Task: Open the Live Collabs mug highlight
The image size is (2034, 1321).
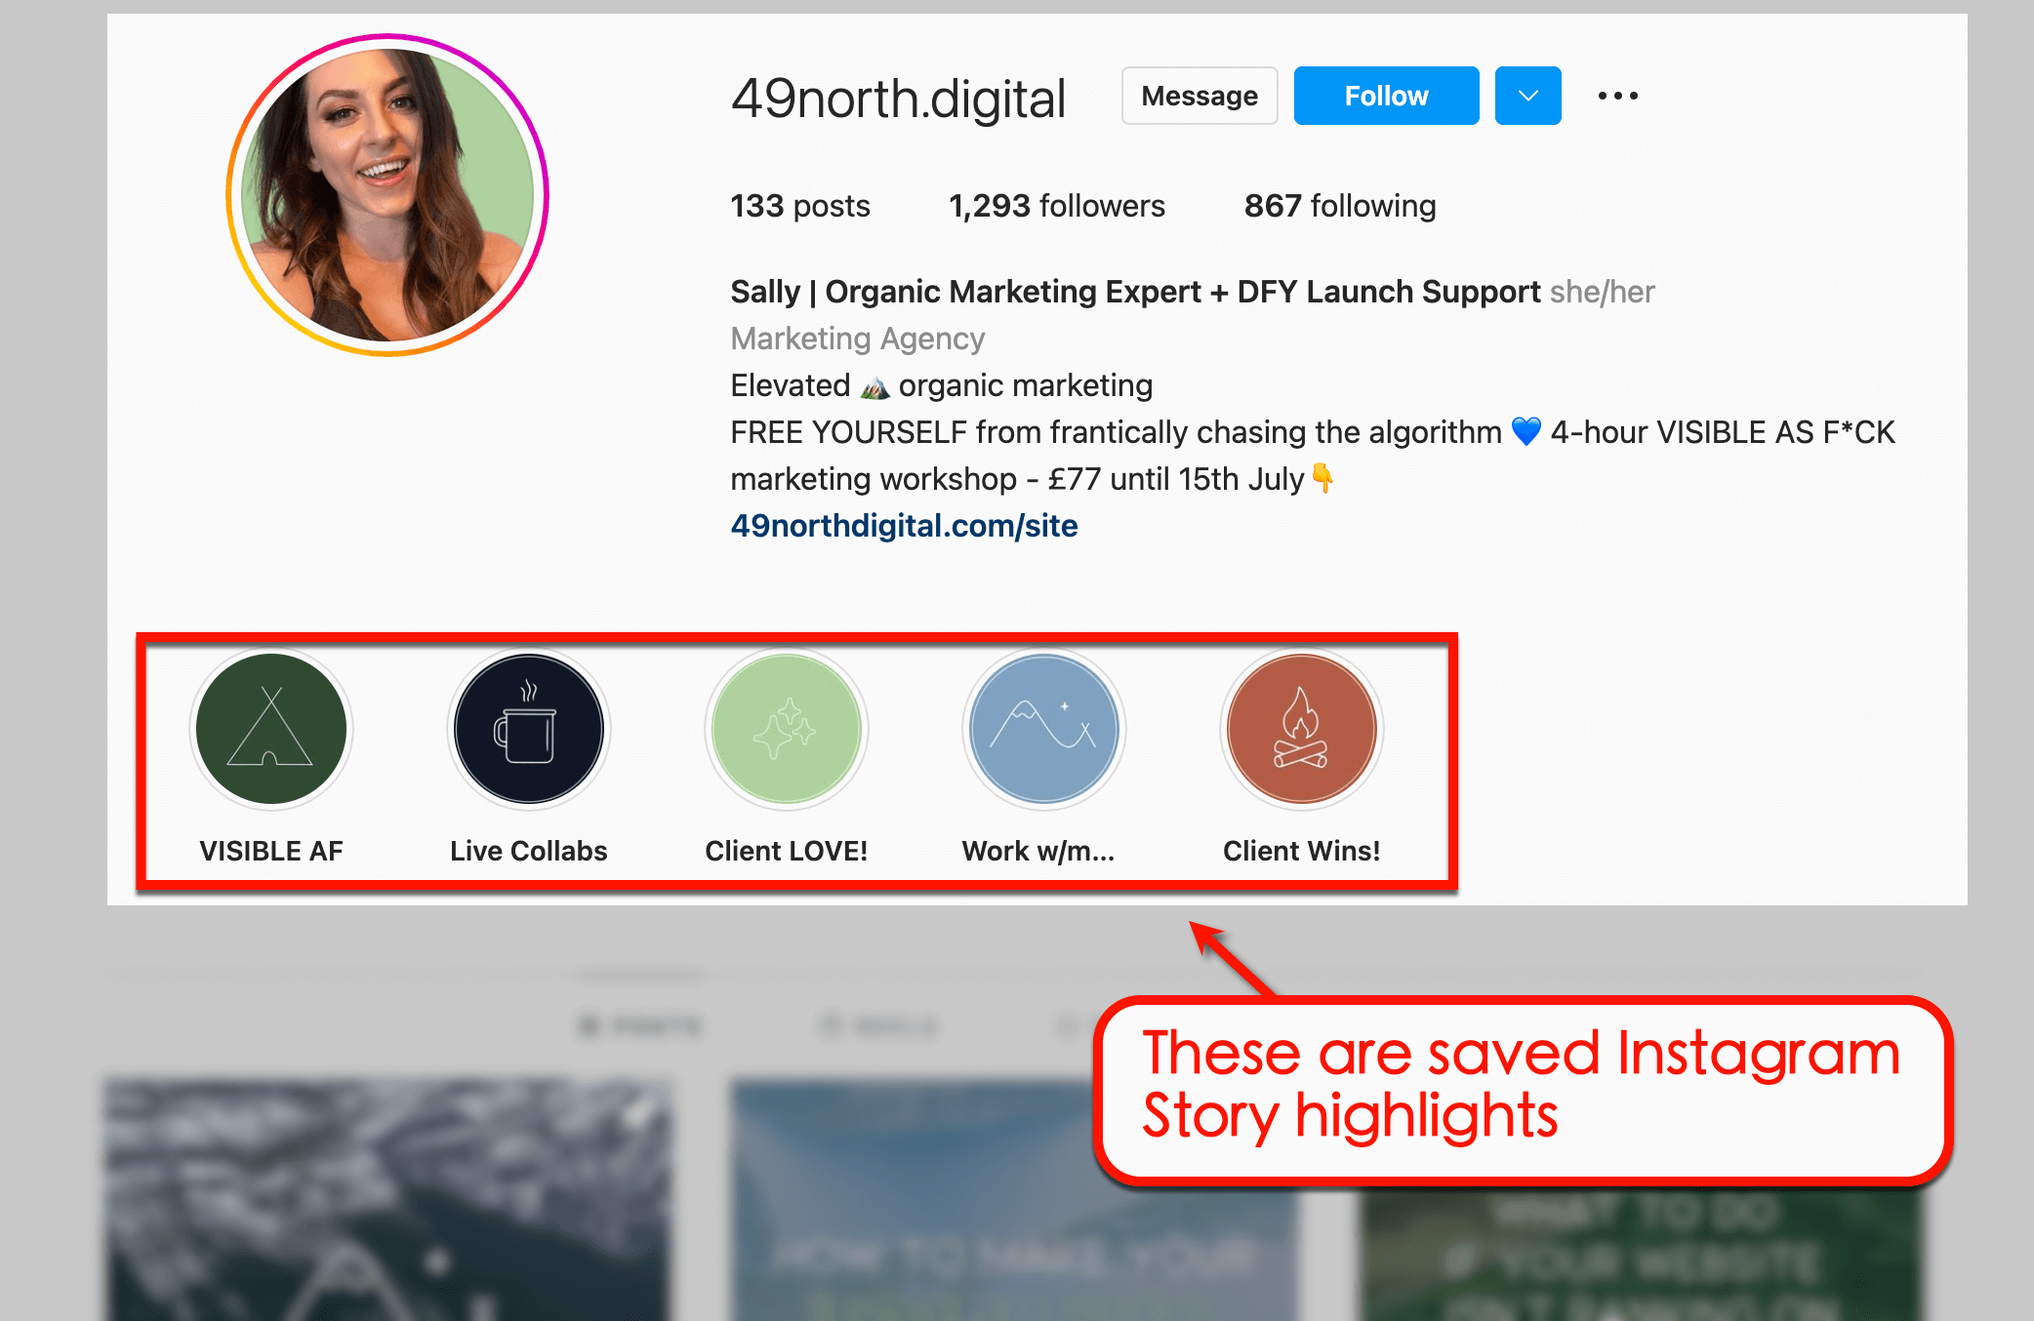Action: pos(528,729)
